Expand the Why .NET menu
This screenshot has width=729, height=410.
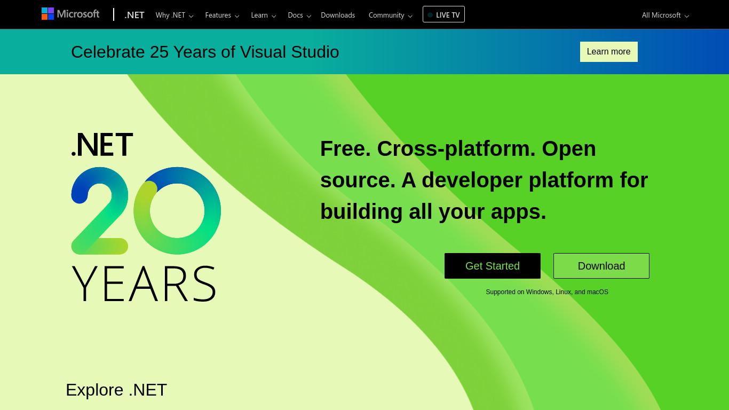point(175,15)
